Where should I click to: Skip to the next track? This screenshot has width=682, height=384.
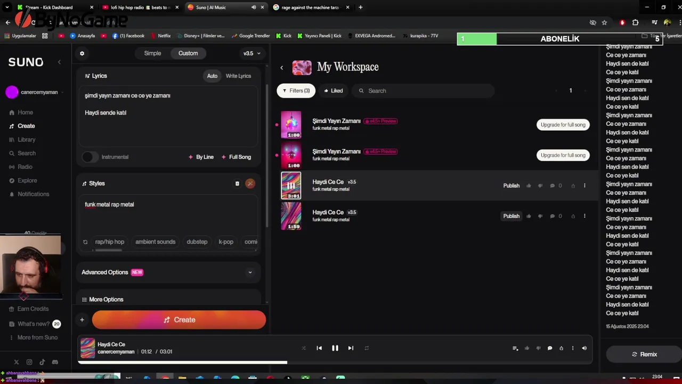351,348
